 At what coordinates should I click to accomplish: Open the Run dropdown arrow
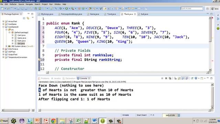pos(69,9)
